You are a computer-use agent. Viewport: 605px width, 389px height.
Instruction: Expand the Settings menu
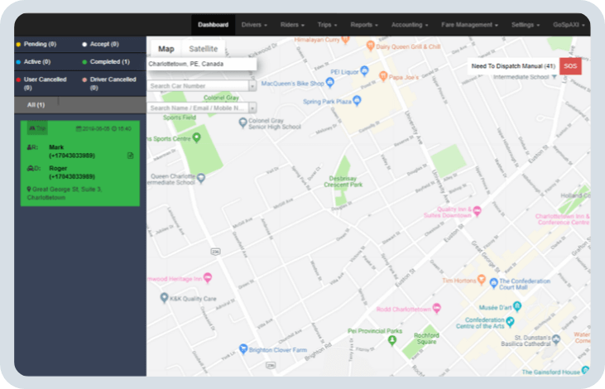click(525, 25)
